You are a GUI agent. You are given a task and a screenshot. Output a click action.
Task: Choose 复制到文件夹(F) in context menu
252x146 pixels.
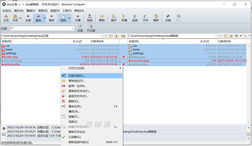tap(92, 91)
